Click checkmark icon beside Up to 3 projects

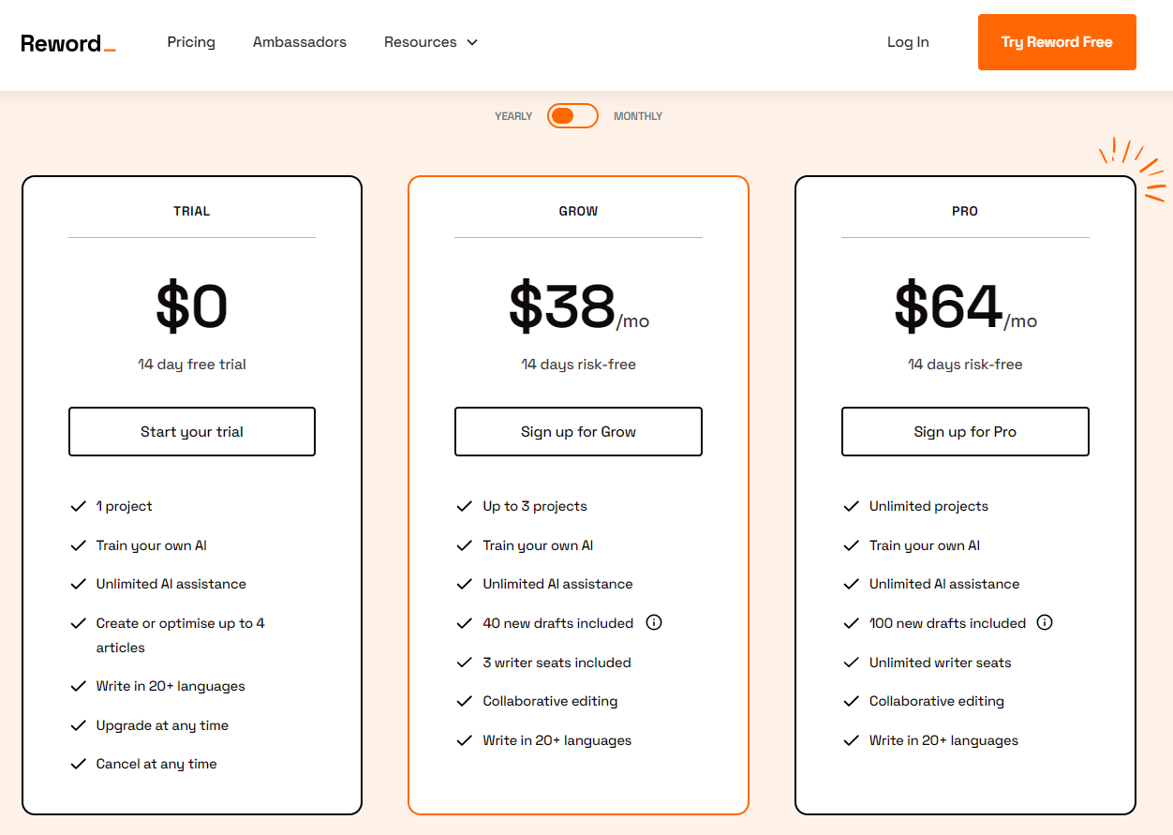pos(464,506)
